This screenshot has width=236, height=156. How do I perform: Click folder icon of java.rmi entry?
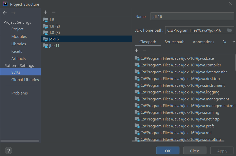click(x=137, y=133)
